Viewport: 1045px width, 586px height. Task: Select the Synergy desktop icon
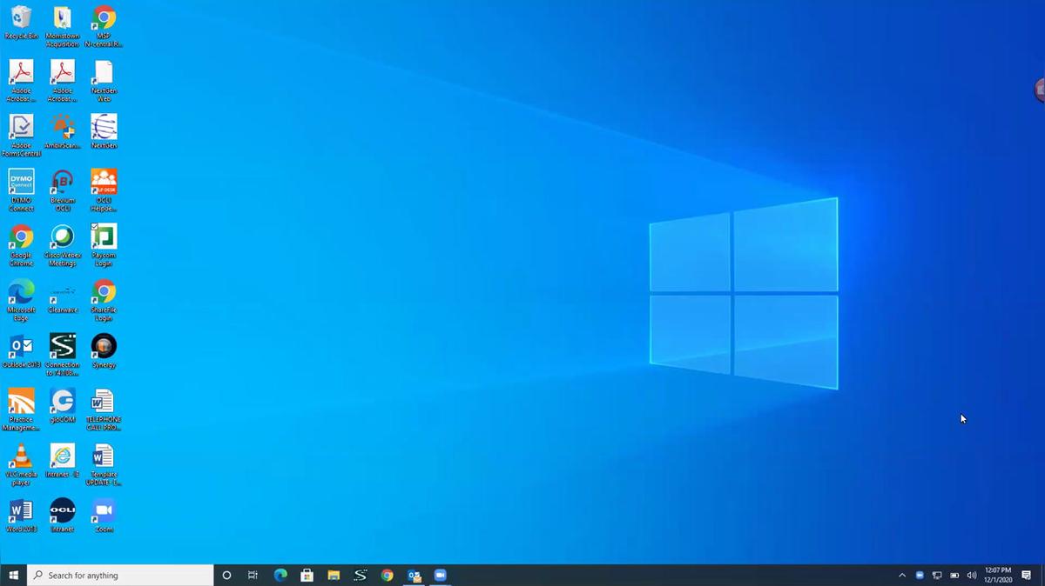click(x=104, y=347)
